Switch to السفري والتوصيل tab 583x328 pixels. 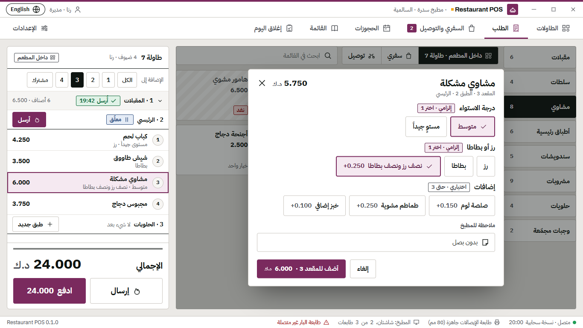click(x=441, y=28)
